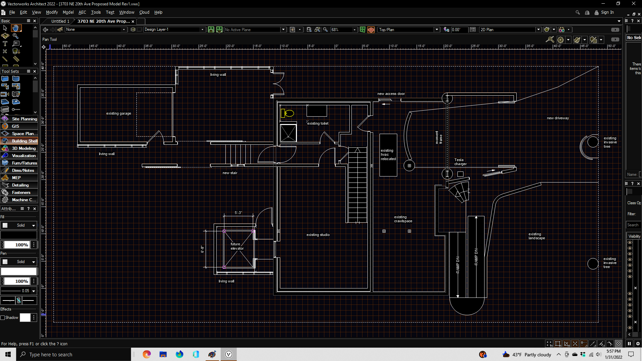Click the Sign In link

click(607, 12)
